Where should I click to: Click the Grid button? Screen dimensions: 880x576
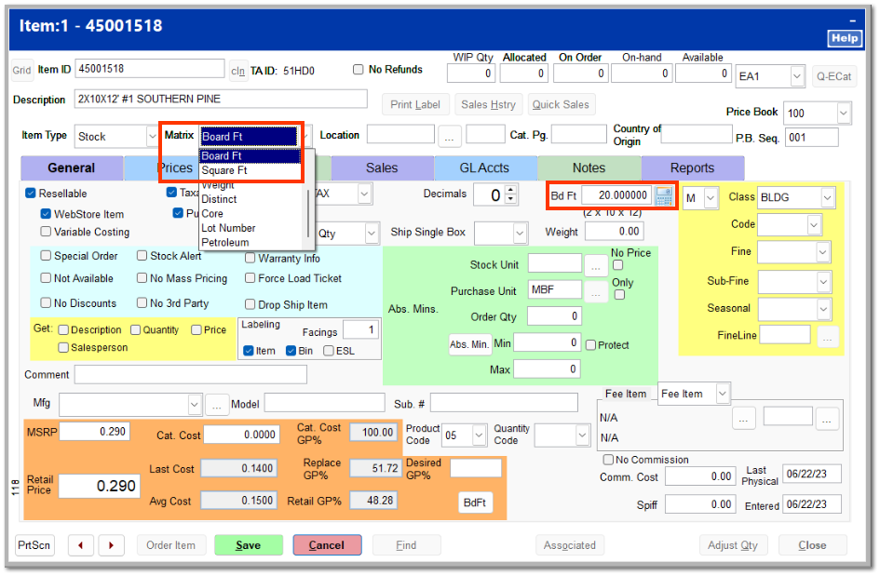point(22,70)
